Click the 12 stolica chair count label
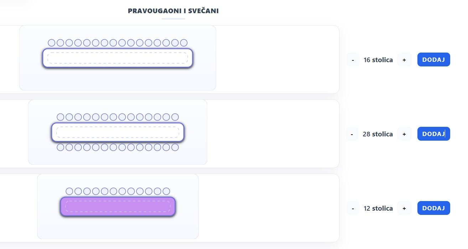The image size is (468, 249). coord(378,208)
